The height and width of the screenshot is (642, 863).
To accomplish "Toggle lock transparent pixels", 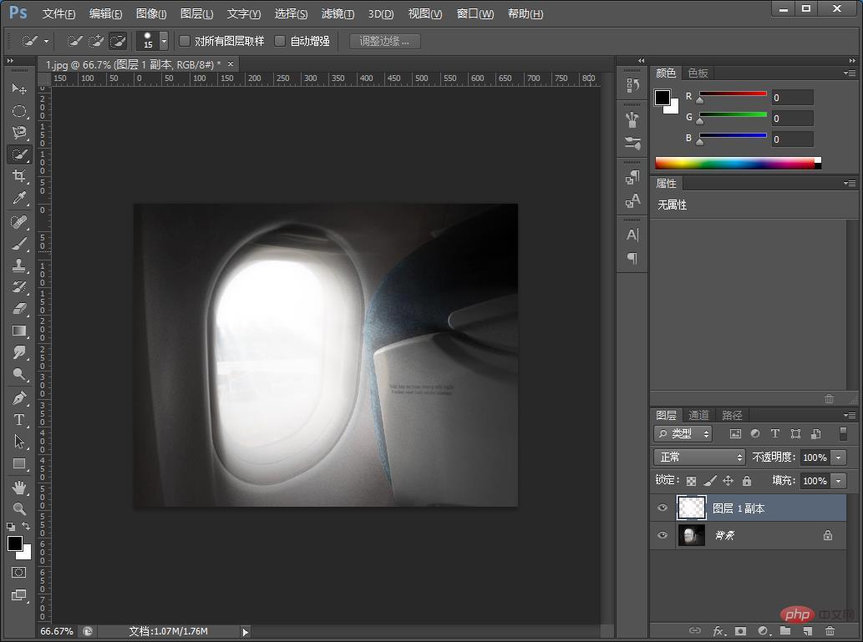I will click(x=691, y=481).
